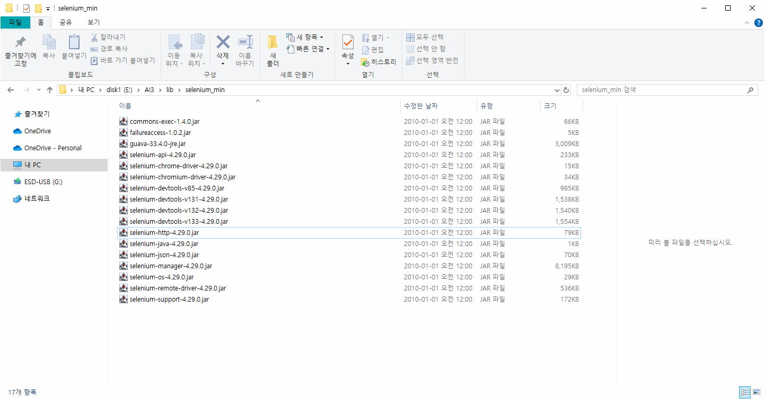Choose 경로 복사 in clipboard group

(x=109, y=49)
